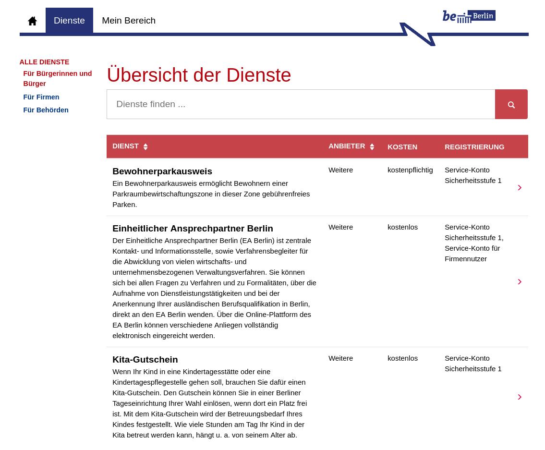The width and height of the screenshot is (545, 450).
Task: Sort by the Dienst column arrows
Action: click(145, 147)
